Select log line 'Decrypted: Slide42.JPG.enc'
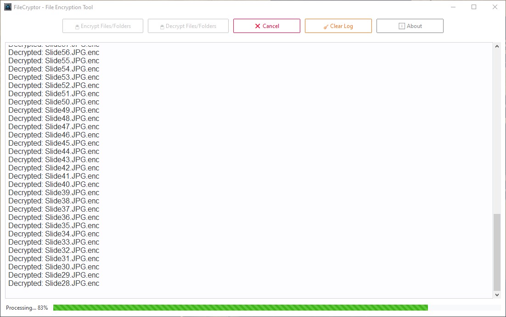The height and width of the screenshot is (317, 506). [54, 168]
